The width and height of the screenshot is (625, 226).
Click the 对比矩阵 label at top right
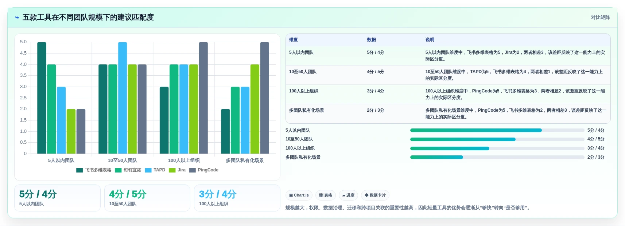600,17
